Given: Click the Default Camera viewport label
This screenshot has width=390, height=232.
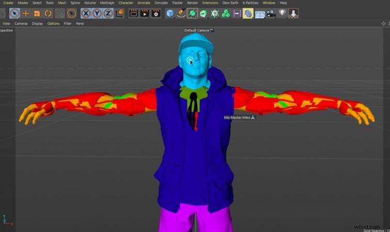Looking at the screenshot, I should pyautogui.click(x=196, y=30).
